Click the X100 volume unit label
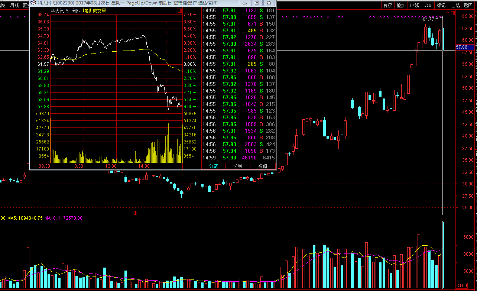 [462, 285]
